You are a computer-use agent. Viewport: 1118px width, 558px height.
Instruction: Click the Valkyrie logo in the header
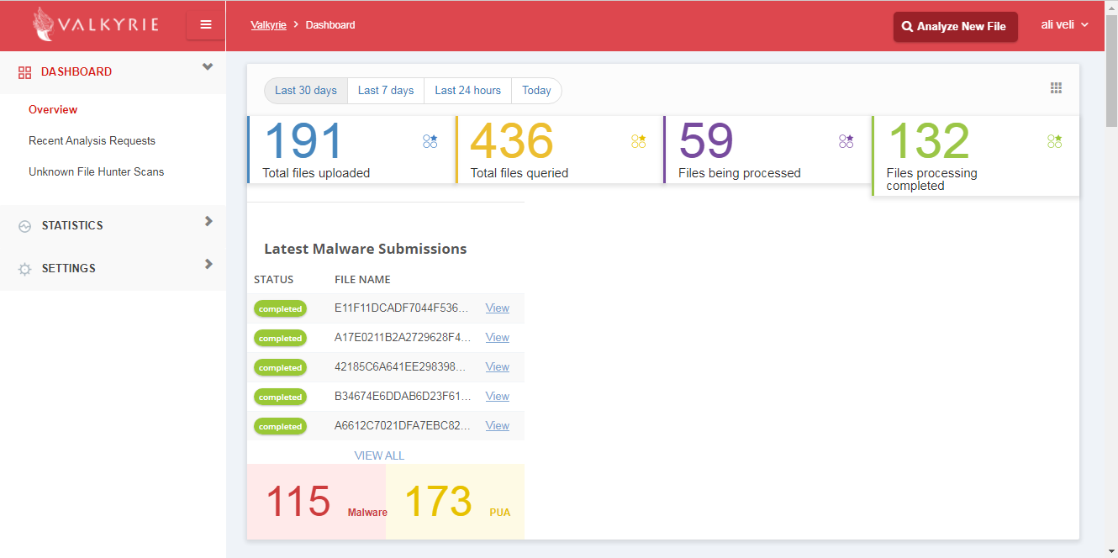(x=93, y=25)
